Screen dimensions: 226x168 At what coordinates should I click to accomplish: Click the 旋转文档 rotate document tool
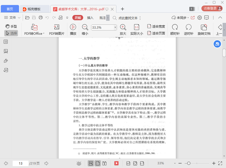[x=204, y=30]
